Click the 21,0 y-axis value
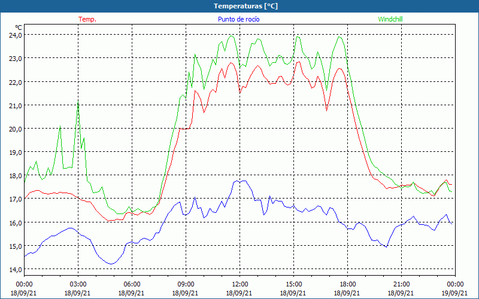The width and height of the screenshot is (479, 299). 16,105
